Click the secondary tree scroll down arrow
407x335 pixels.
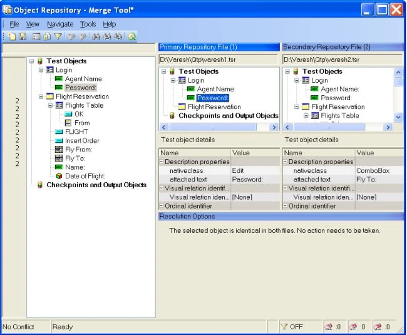(x=398, y=117)
